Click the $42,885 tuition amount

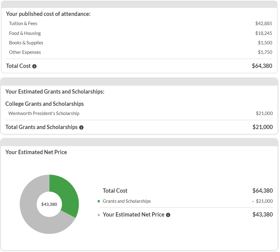pos(264,24)
